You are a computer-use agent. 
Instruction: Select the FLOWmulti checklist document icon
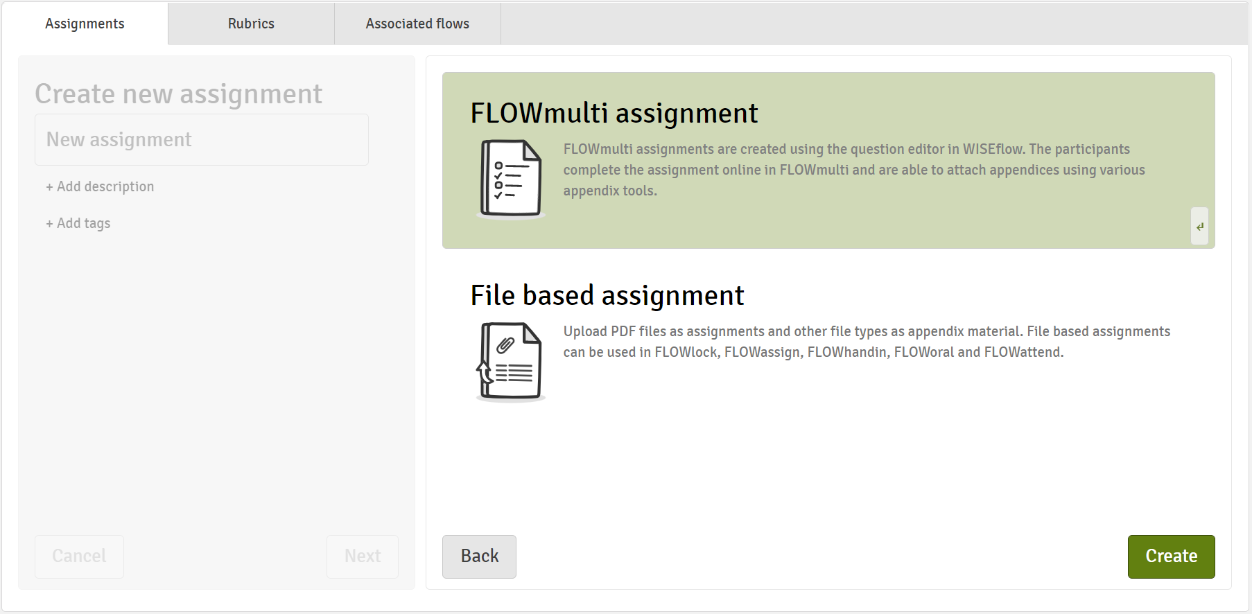coord(511,179)
